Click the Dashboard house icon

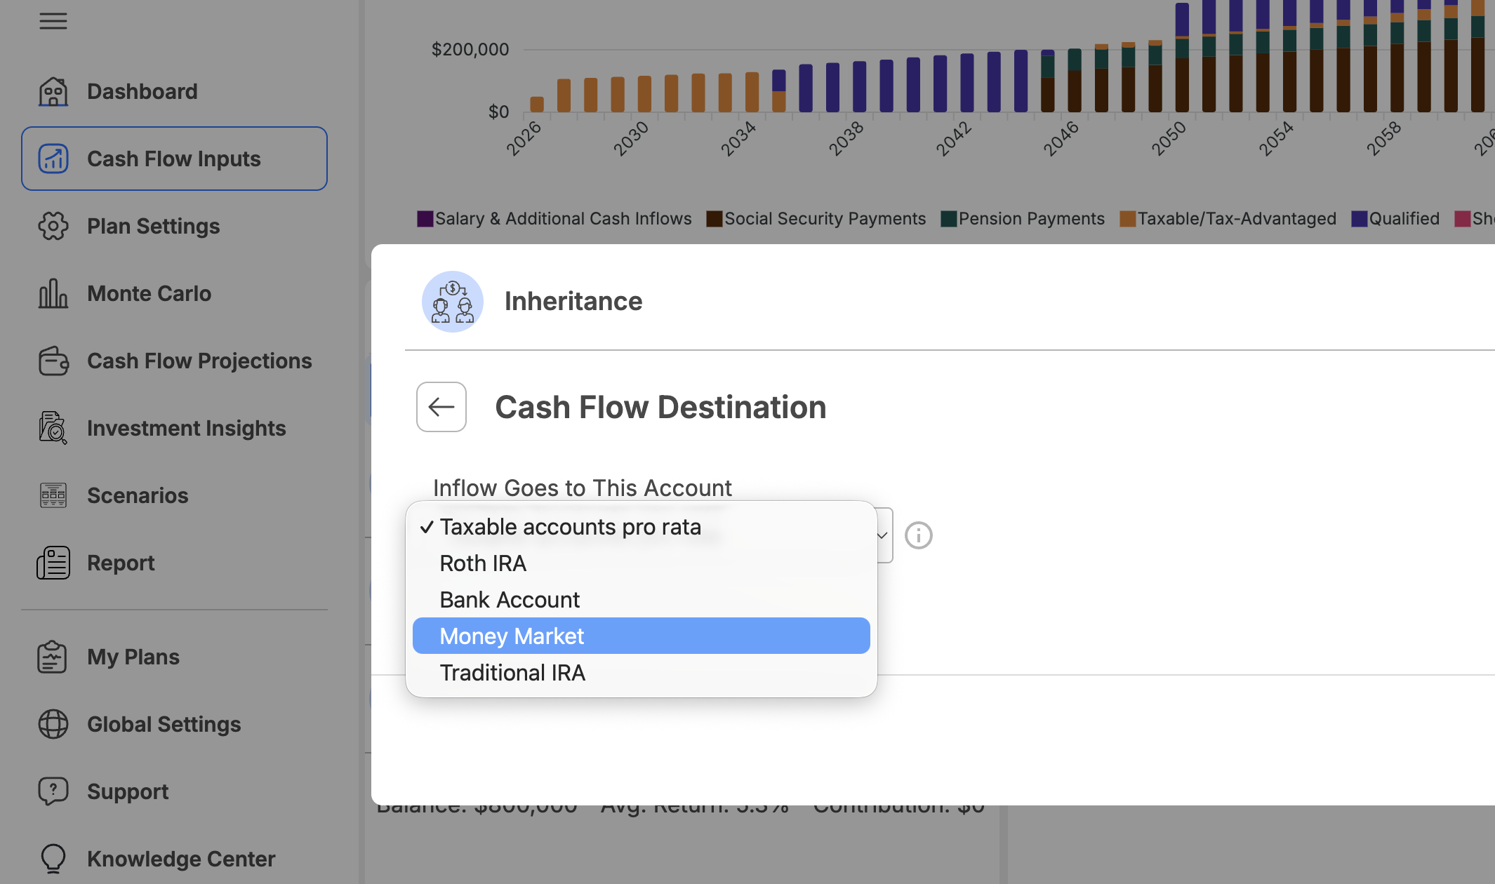click(x=53, y=91)
